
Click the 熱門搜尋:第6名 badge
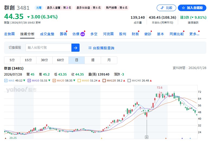coord(117,8)
